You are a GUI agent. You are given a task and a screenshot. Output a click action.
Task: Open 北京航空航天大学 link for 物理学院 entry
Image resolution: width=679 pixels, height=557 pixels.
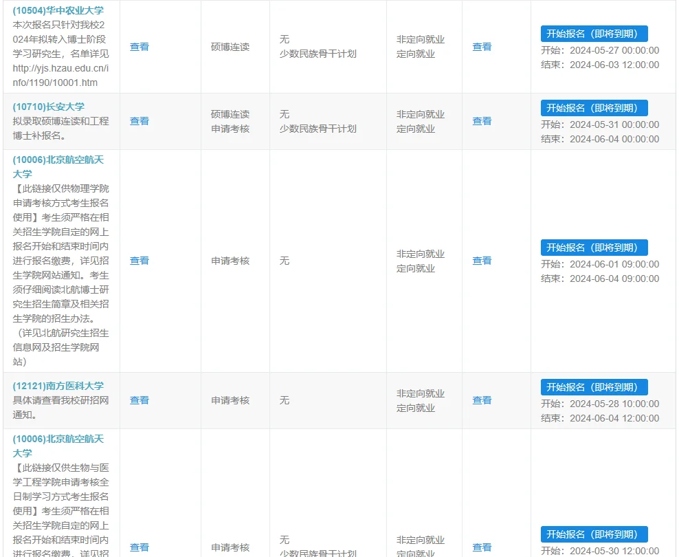tap(58, 166)
